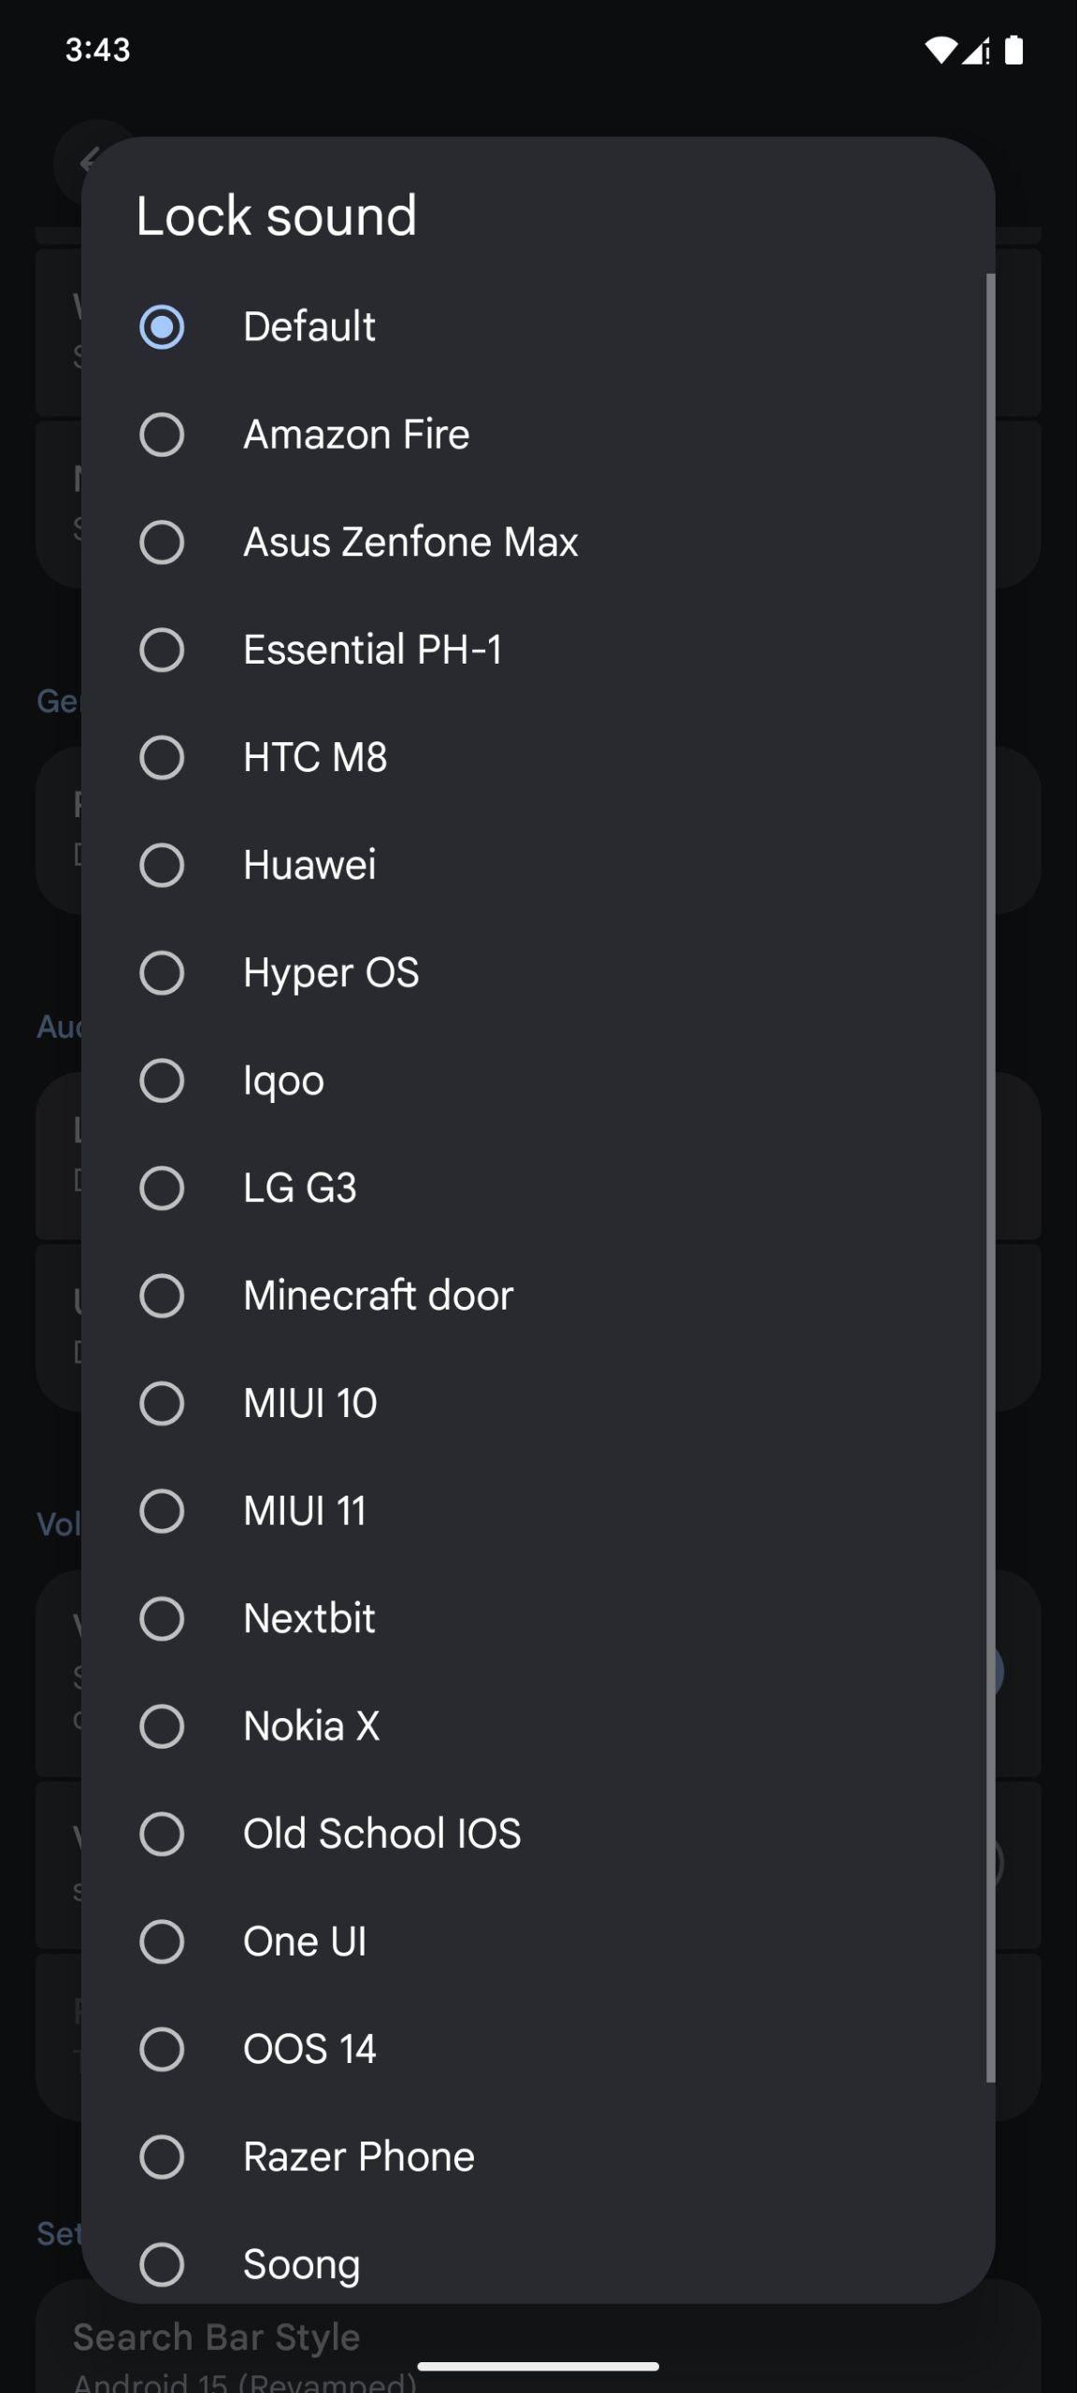This screenshot has width=1077, height=2393.
Task: Choose Minecraft door sound
Action: coord(538,1296)
